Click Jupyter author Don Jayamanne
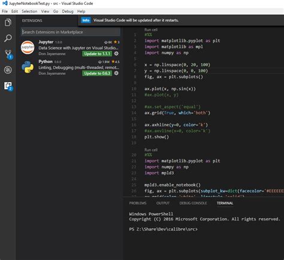Viewport: 284px width, 260px height. coord(52,54)
